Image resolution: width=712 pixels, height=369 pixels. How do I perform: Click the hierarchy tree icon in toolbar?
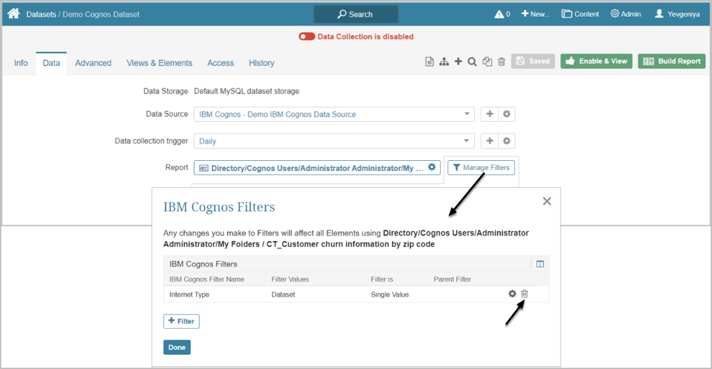click(444, 61)
